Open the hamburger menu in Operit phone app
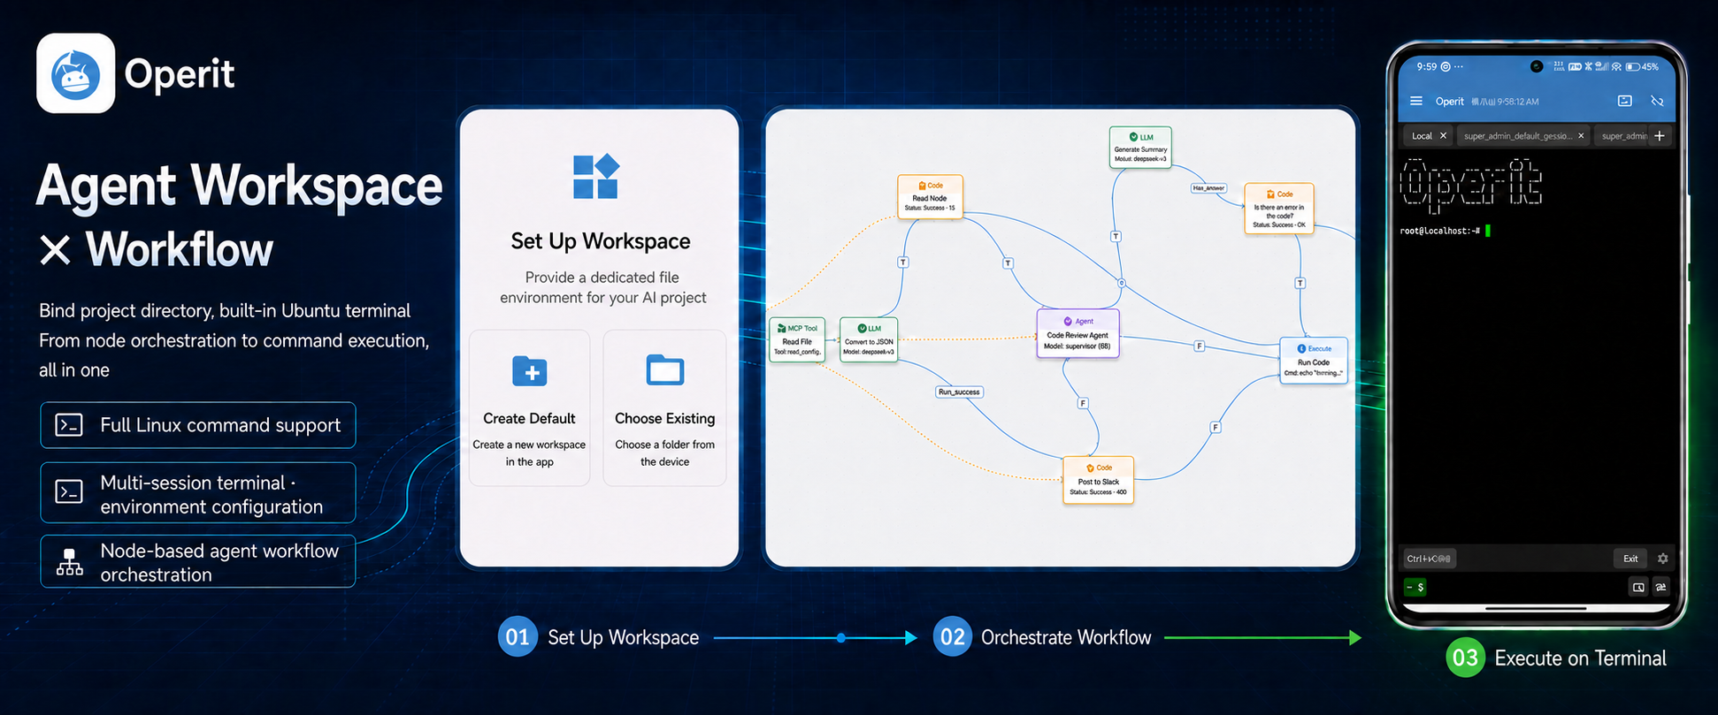This screenshot has height=715, width=1718. pos(1415,101)
